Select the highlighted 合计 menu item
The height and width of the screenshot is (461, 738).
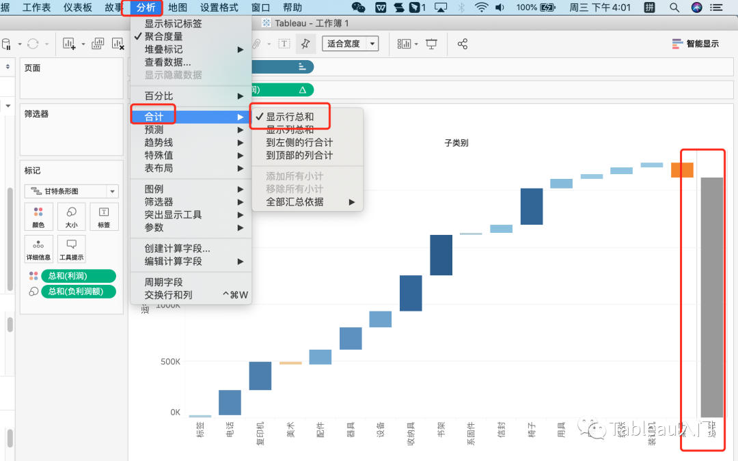pos(191,117)
